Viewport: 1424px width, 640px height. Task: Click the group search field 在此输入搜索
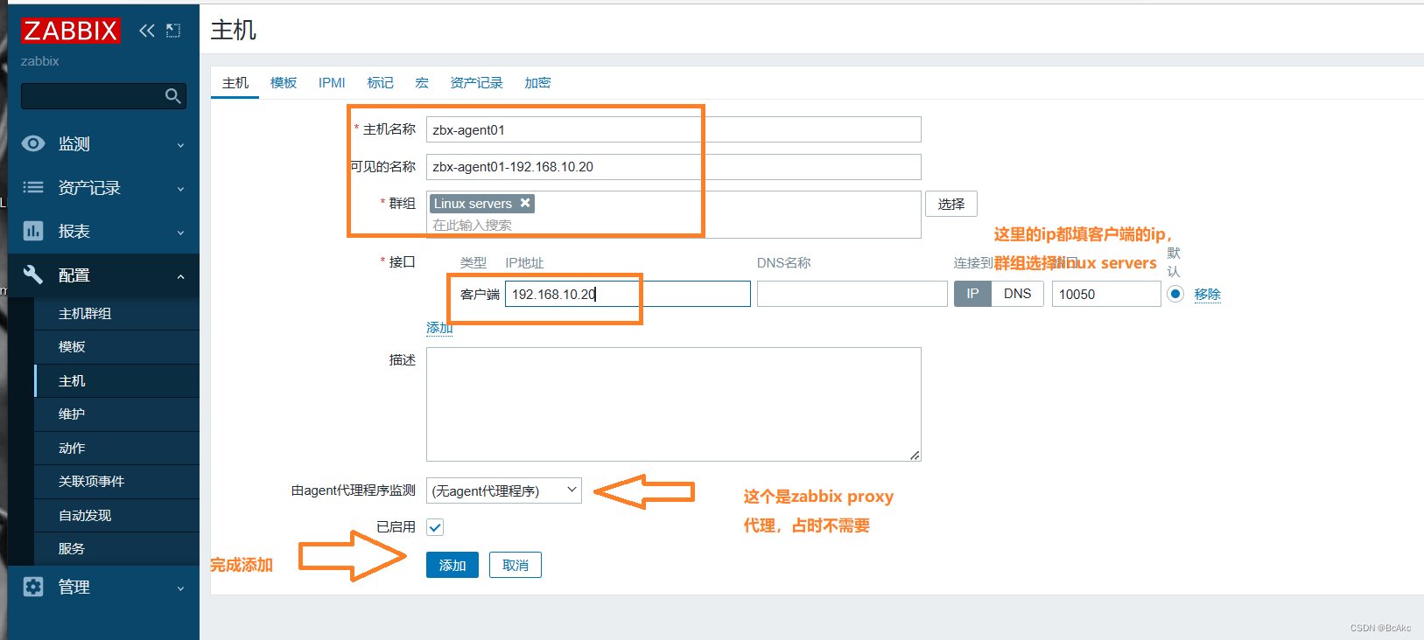tap(673, 226)
